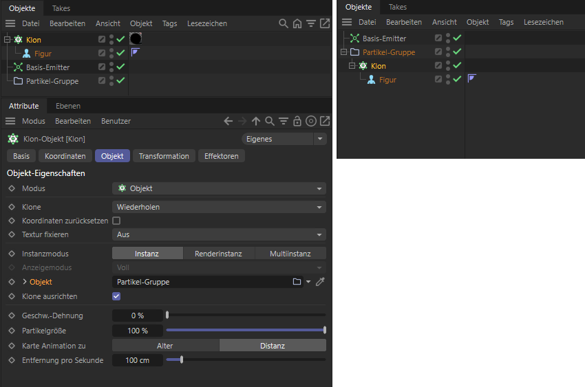Click Partikelgröße slider handle

point(325,330)
